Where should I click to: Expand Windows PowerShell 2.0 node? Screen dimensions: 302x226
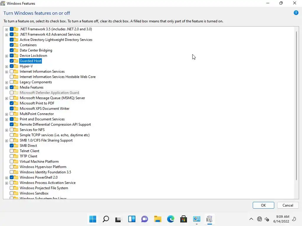[6, 178]
